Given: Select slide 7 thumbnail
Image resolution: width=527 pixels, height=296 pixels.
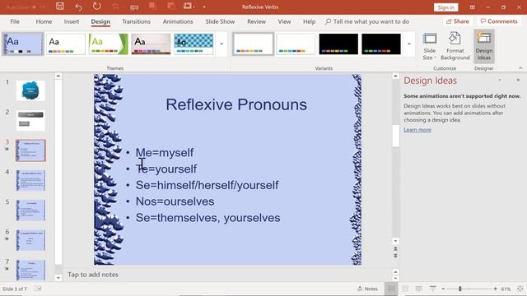Looking at the screenshot, I should coord(30,270).
